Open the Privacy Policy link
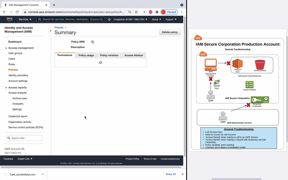The image size is (288, 180). tap(132, 159)
